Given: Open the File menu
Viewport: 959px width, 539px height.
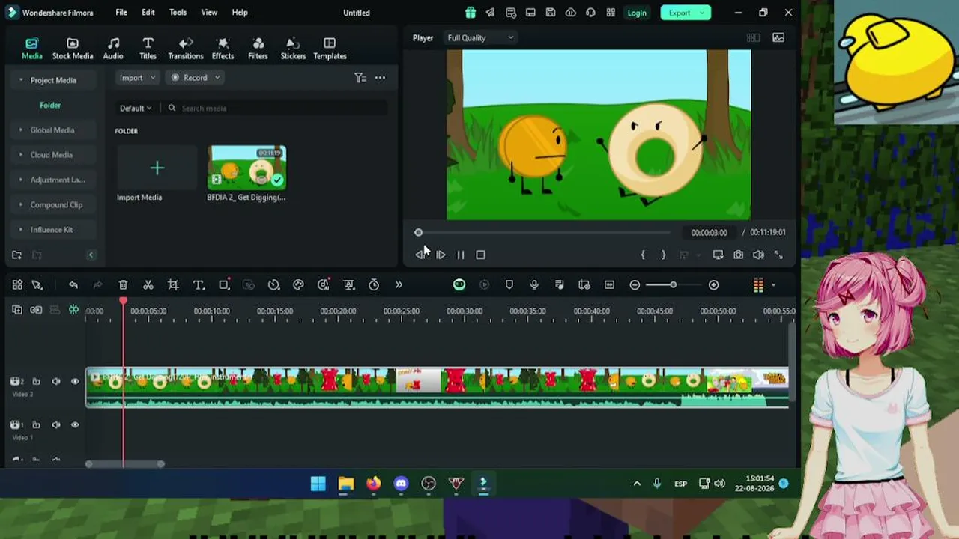Looking at the screenshot, I should point(121,13).
